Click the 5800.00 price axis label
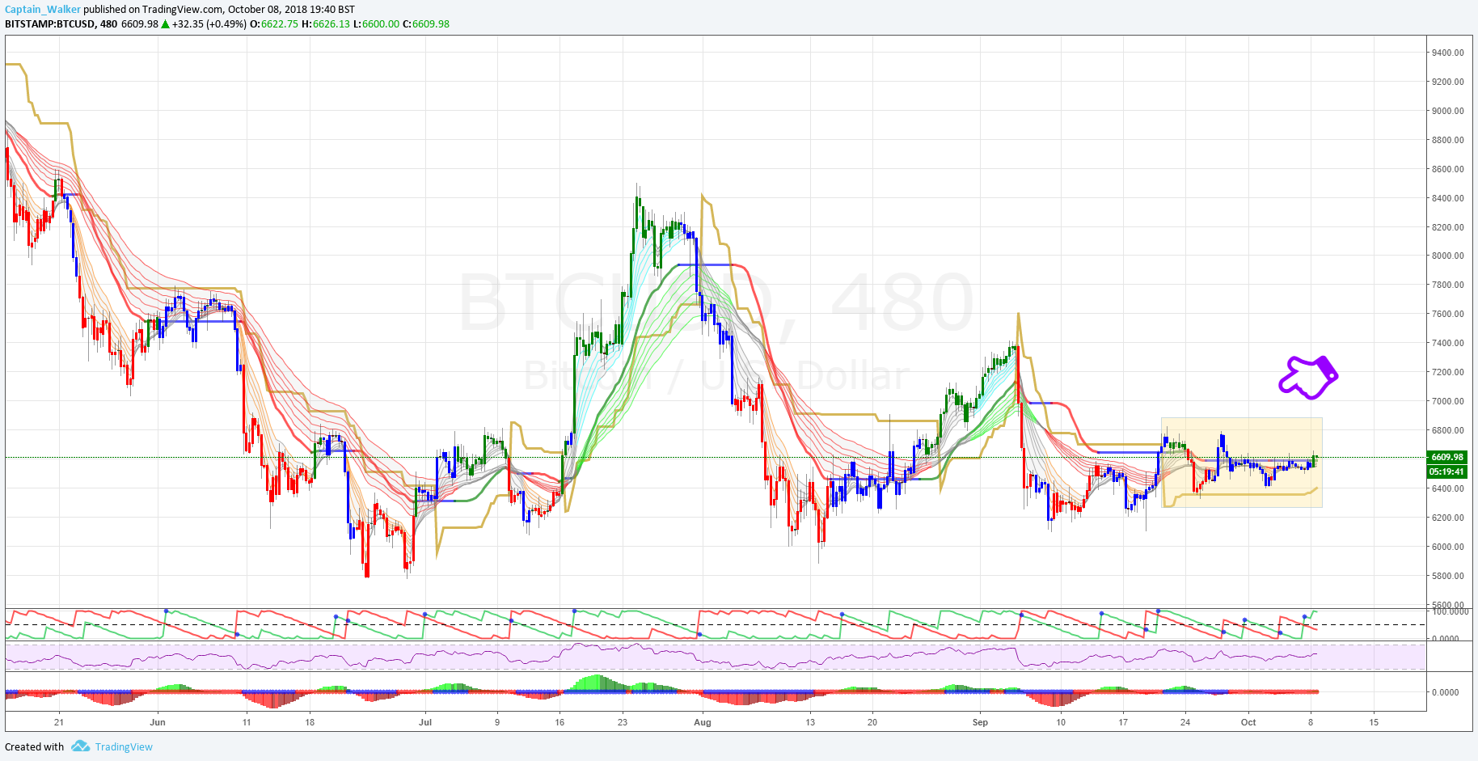1478x761 pixels. [1447, 576]
